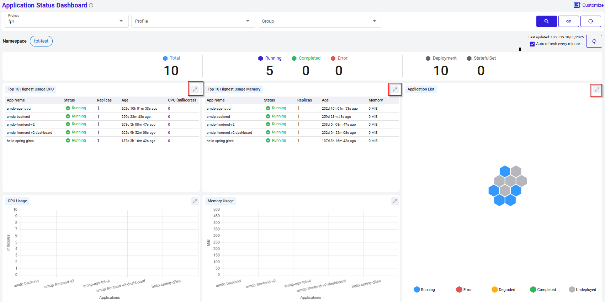Toggle Error legend in Application List
The width and height of the screenshot is (605, 302).
pyautogui.click(x=464, y=290)
